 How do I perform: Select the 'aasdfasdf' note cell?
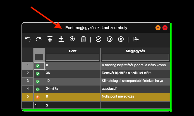pyautogui.click(x=135, y=89)
